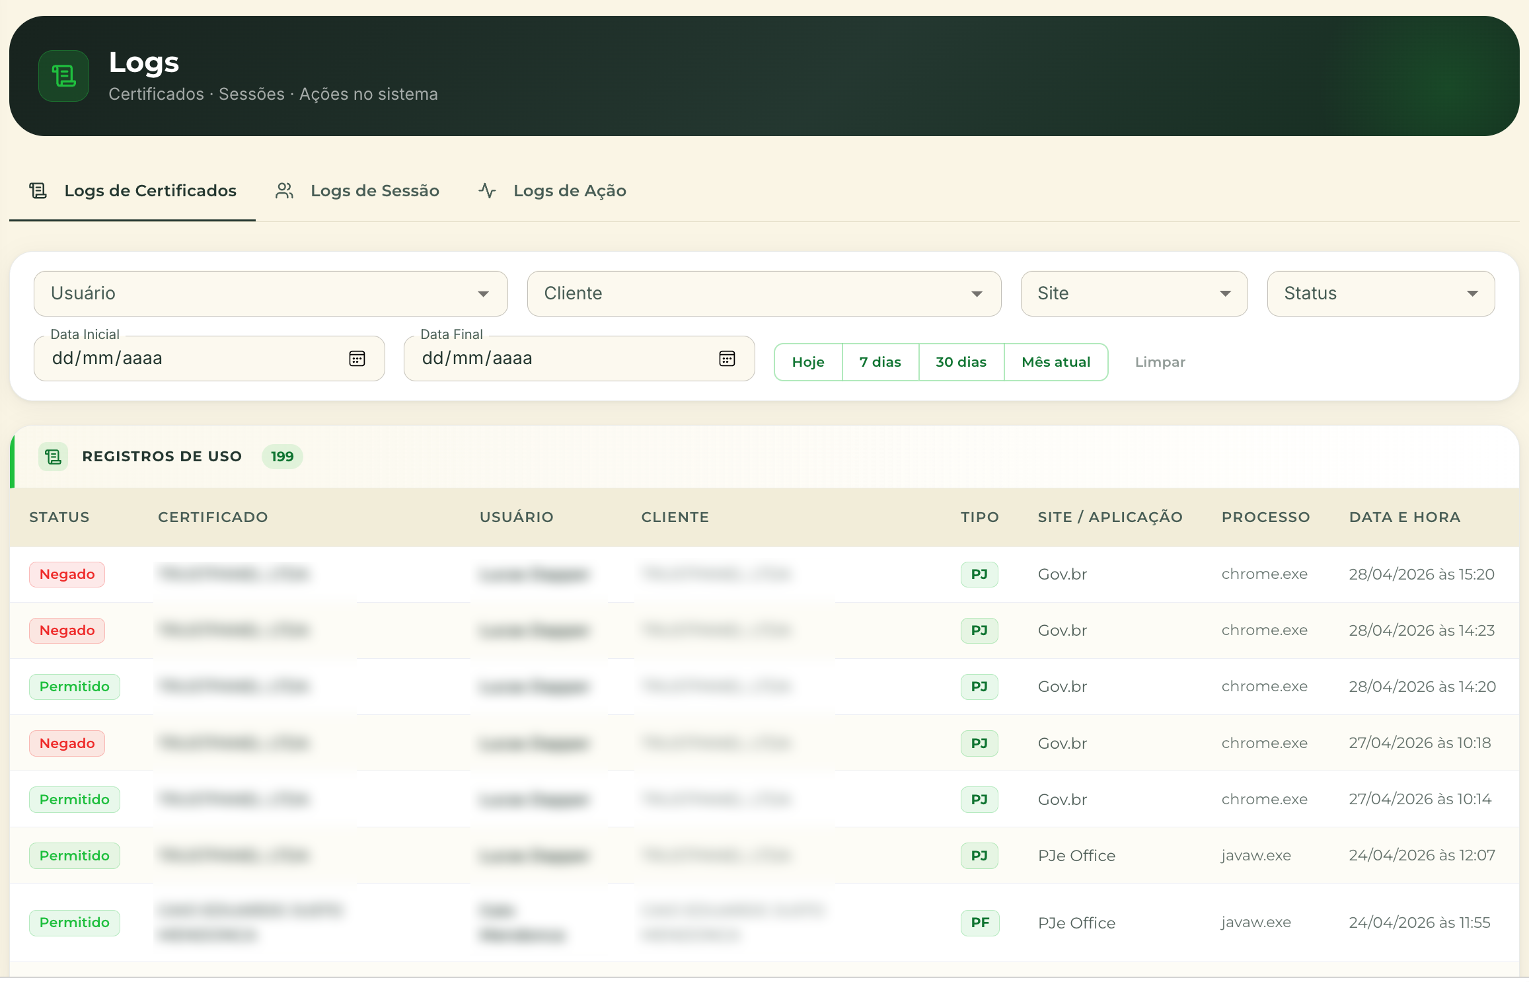1529x982 pixels.
Task: Filter logs by Hoje
Action: [x=808, y=362]
